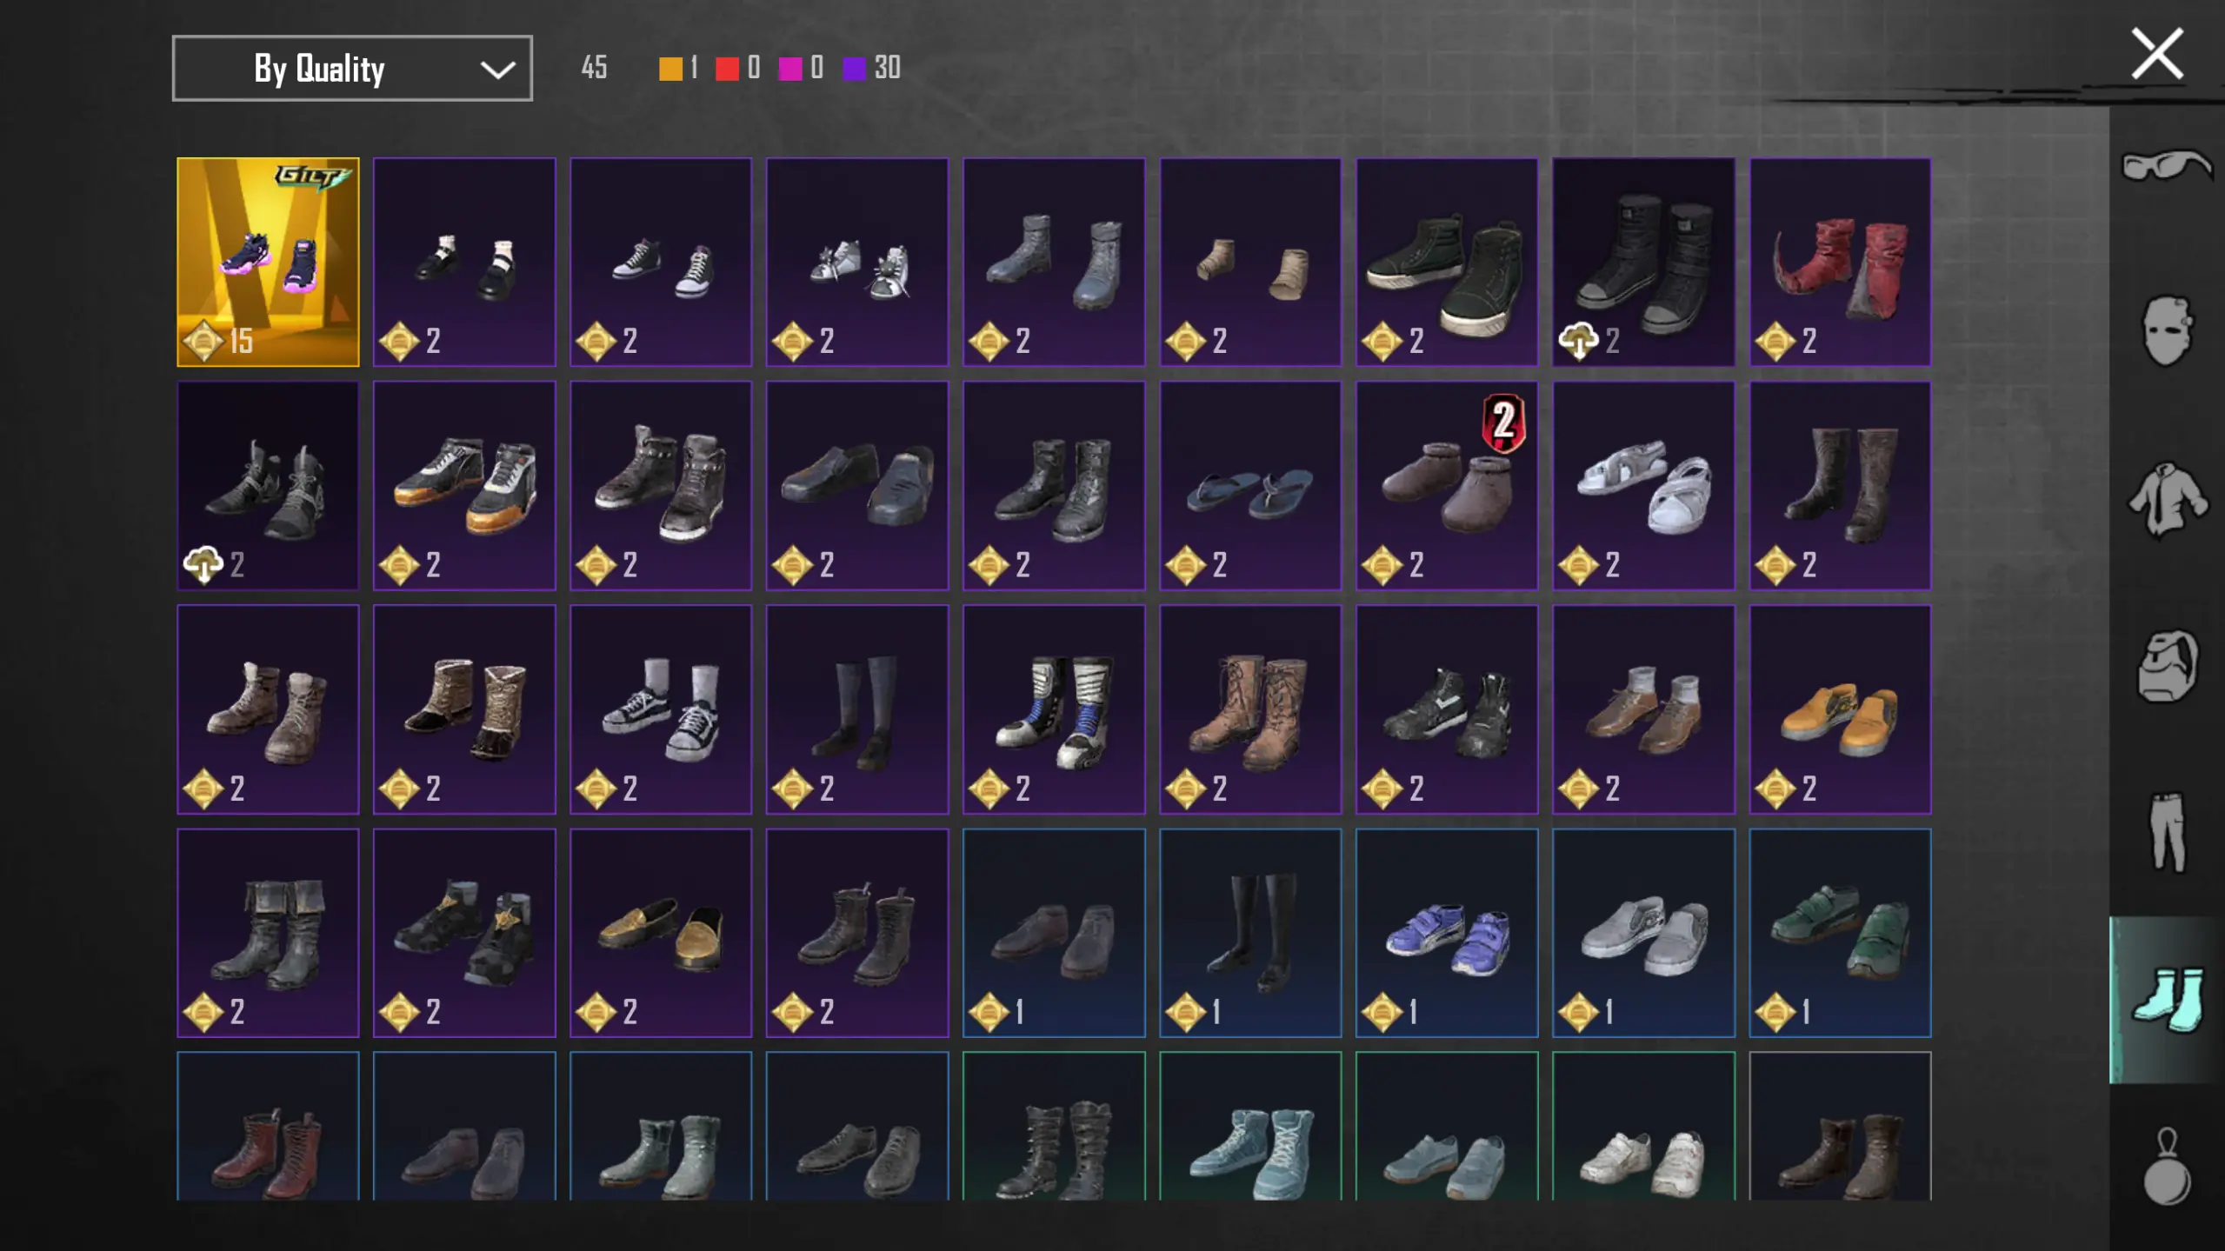
Task: Click the purple quality count swatch
Action: pos(855,69)
